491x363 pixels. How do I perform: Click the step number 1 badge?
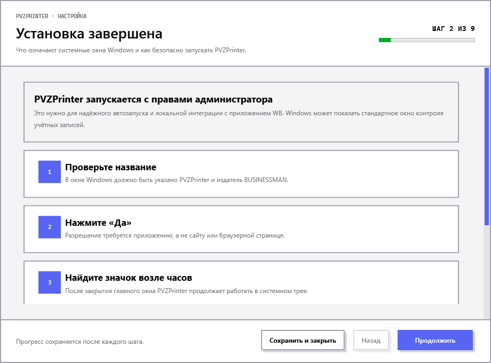[50, 172]
